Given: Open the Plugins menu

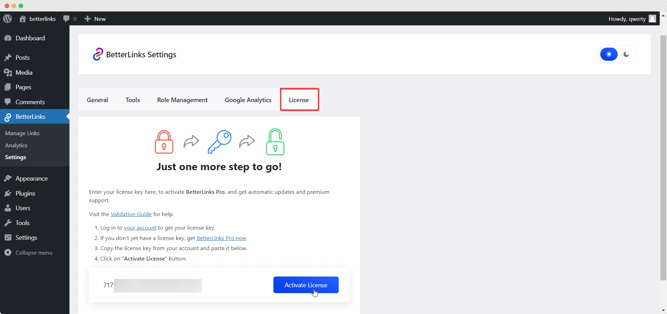Looking at the screenshot, I should [35, 193].
